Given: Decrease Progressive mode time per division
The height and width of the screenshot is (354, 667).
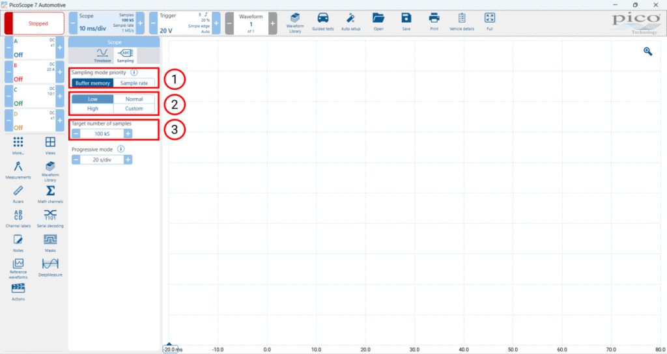Looking at the screenshot, I should coord(76,159).
